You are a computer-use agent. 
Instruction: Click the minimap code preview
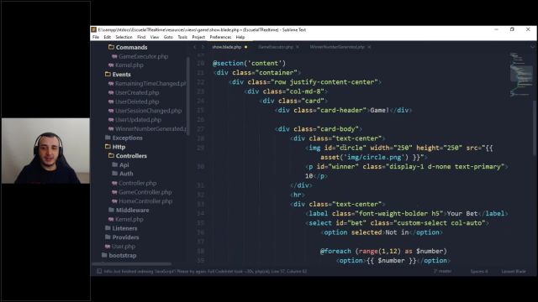click(520, 74)
